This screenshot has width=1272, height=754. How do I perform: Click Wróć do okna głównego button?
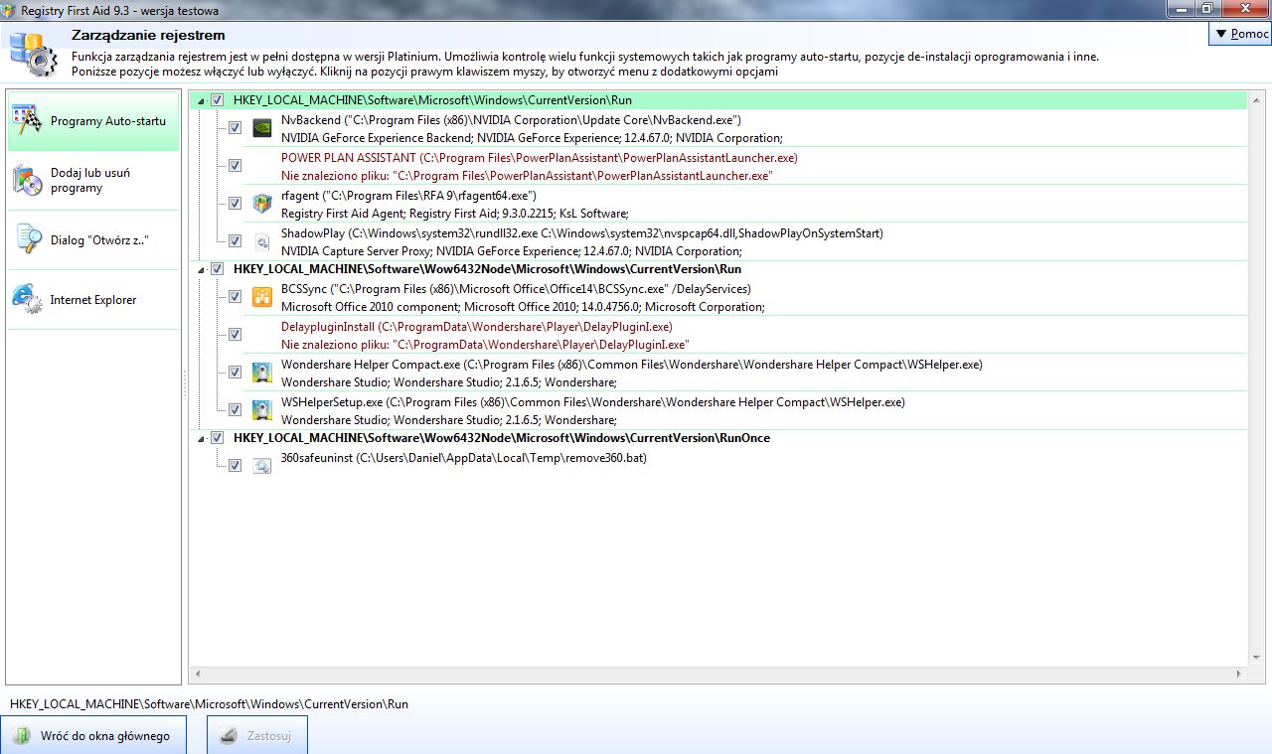(x=93, y=736)
